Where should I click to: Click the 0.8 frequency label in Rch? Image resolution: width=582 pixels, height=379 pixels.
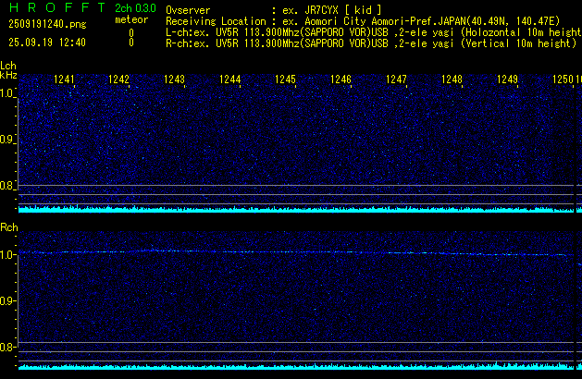(7, 348)
